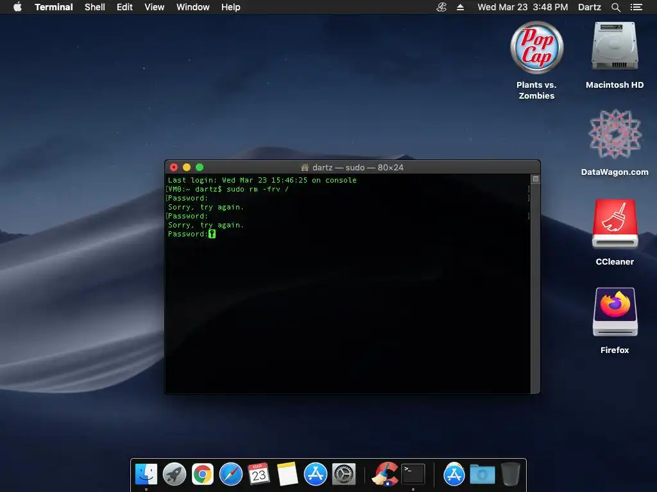
Task: Open the Apple menu
Action: (x=17, y=7)
